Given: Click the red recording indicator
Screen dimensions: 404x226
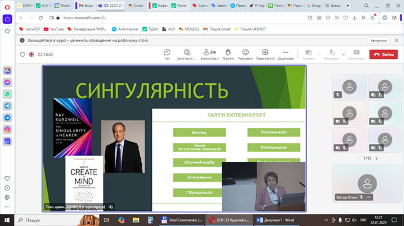Looking at the screenshot, I should 31,54.
